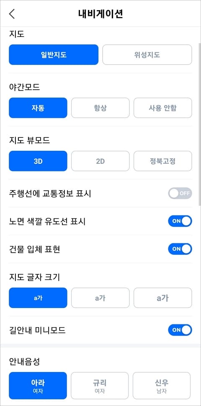Select 2D map view mode

(100, 161)
